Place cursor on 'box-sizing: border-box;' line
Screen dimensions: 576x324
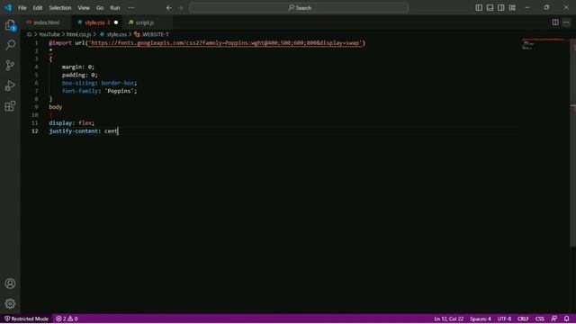(x=99, y=83)
